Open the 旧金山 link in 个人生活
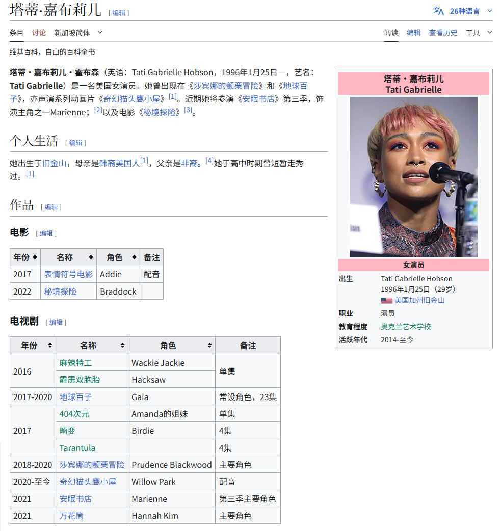 [54, 163]
